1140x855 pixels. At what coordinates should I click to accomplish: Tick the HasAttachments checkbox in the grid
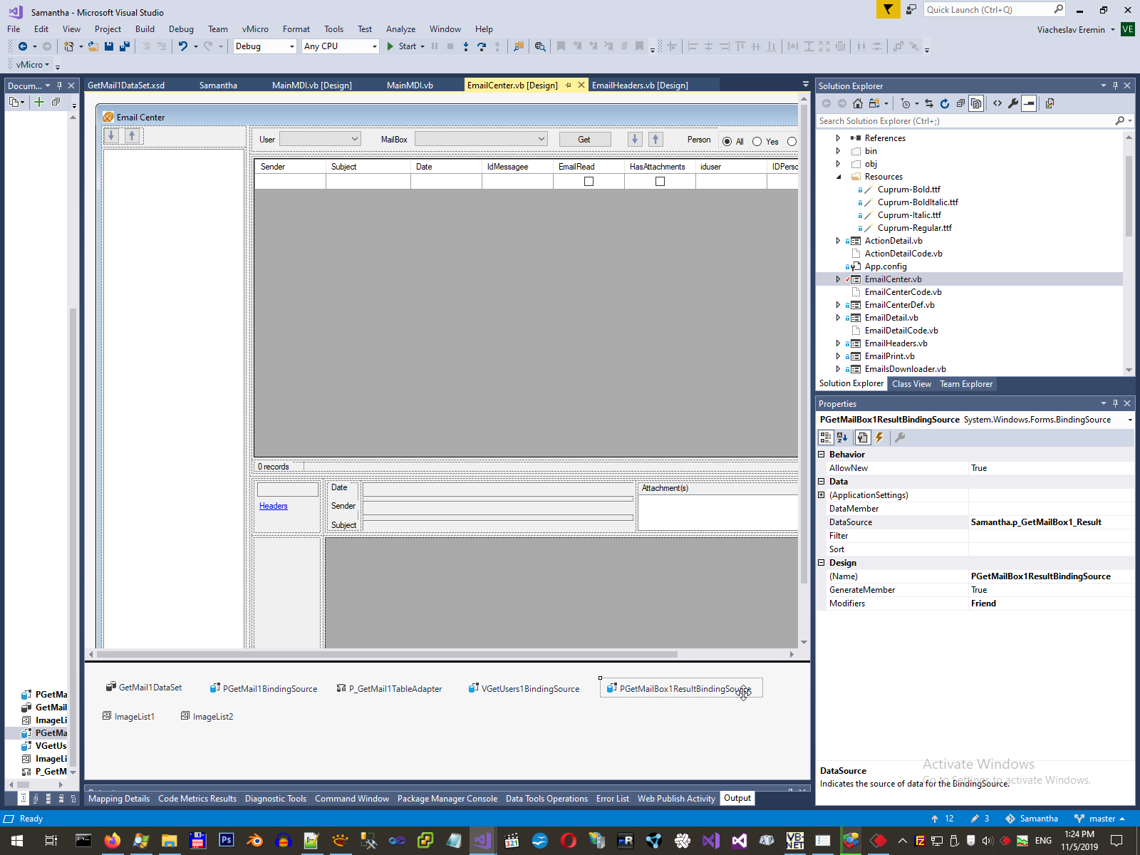coord(660,182)
